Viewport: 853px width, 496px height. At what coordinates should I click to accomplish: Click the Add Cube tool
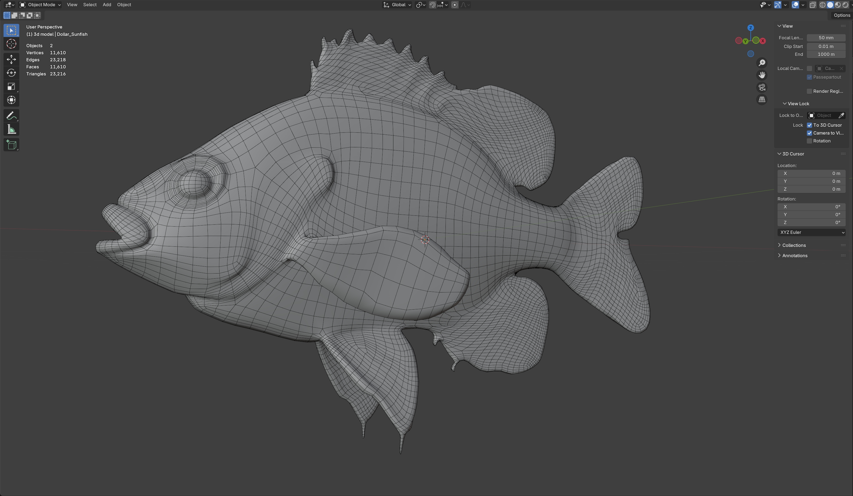click(x=11, y=145)
